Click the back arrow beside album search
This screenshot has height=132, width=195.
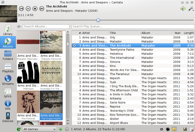pos(19,27)
